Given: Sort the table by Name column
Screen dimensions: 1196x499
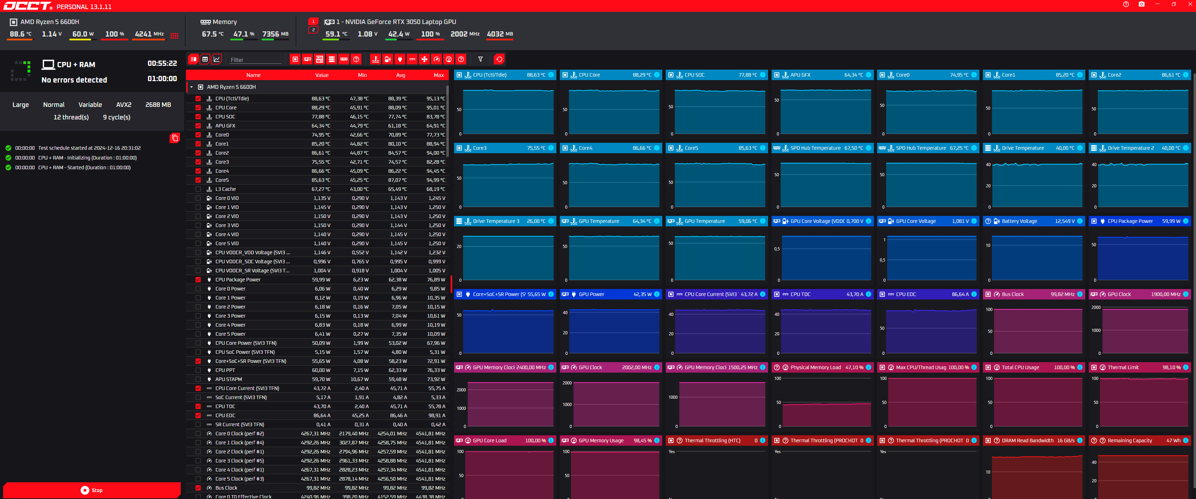Looking at the screenshot, I should click(253, 75).
